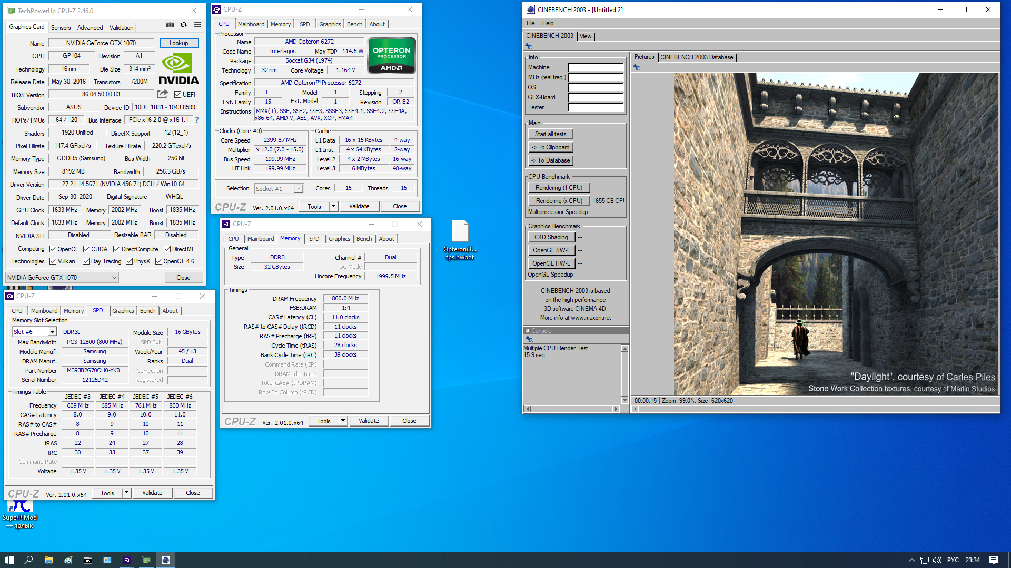This screenshot has height=568, width=1011.
Task: Click Cinebench taskbar icon
Action: coord(165,560)
